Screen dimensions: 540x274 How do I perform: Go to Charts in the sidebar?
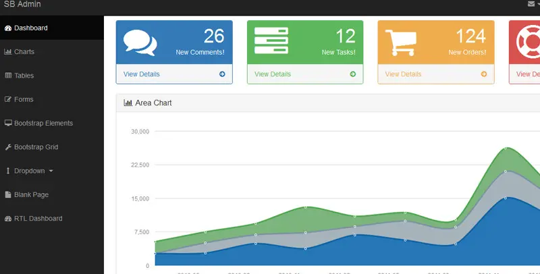(x=52, y=52)
